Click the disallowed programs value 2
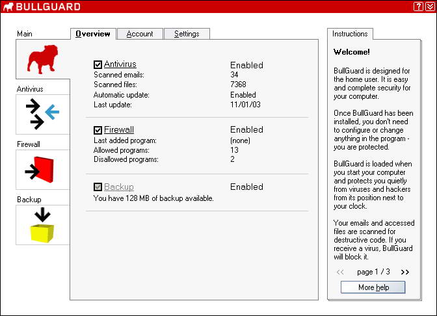Image resolution: width=437 pixels, height=316 pixels. pos(232,159)
